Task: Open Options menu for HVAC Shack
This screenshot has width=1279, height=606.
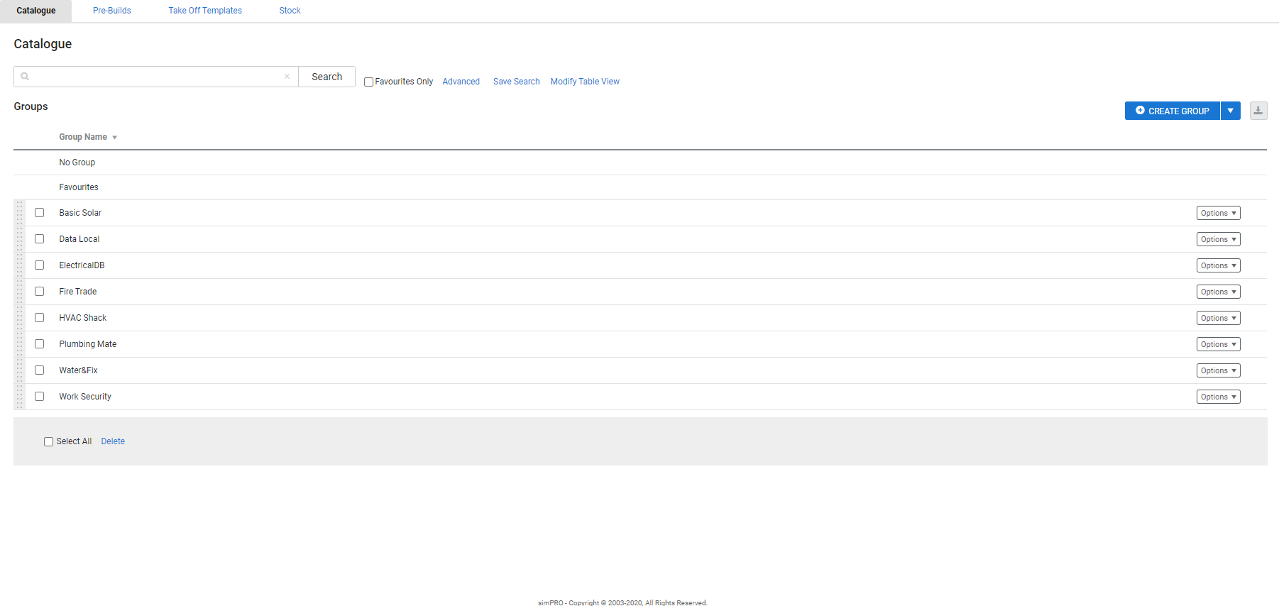Action: pos(1218,318)
